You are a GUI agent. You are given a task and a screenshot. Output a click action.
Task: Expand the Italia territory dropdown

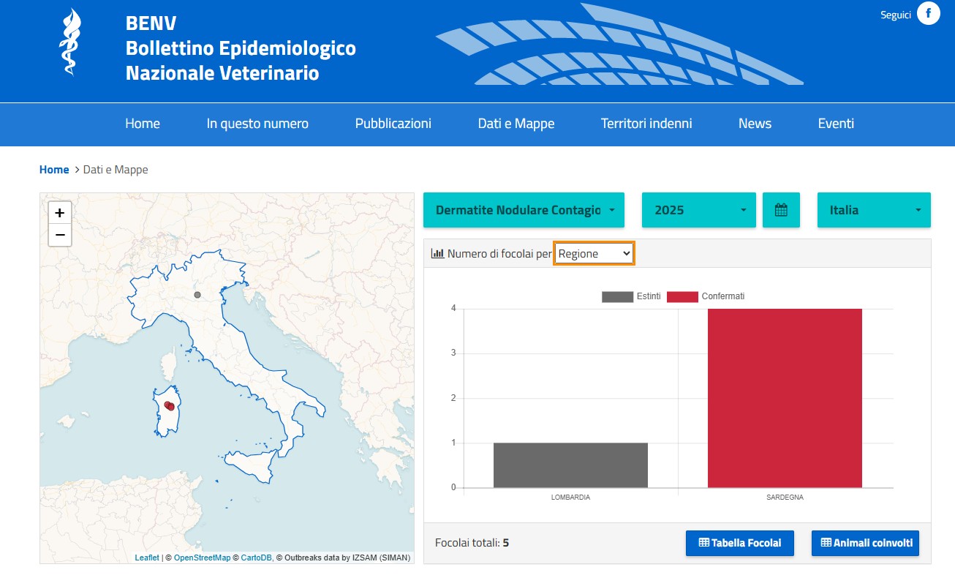coord(874,210)
